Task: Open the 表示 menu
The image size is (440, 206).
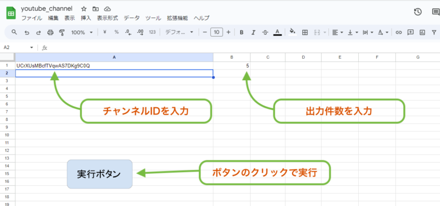Action: click(69, 18)
